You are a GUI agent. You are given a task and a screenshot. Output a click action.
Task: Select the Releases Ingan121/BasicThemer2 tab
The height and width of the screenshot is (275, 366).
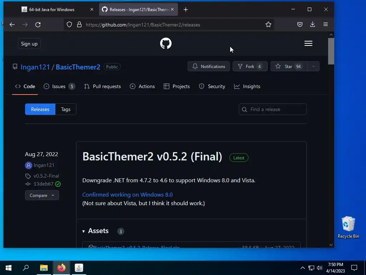138,10
